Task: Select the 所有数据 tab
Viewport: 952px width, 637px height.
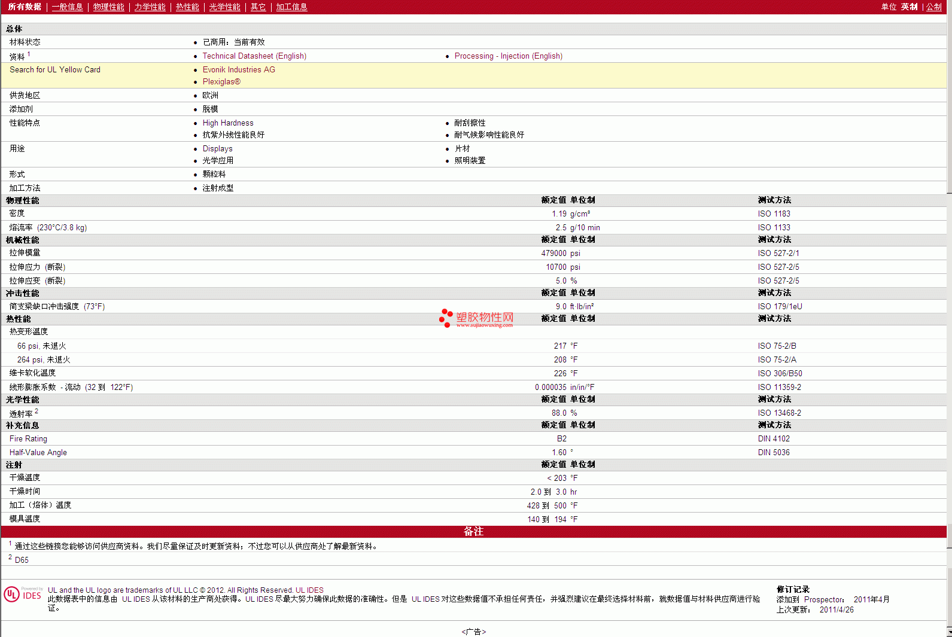Action: coord(25,7)
